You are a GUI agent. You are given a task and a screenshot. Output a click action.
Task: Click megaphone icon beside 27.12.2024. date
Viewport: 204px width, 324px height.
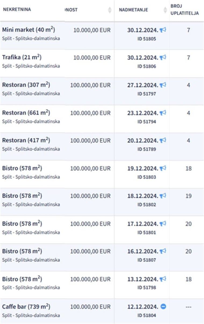click(x=163, y=85)
